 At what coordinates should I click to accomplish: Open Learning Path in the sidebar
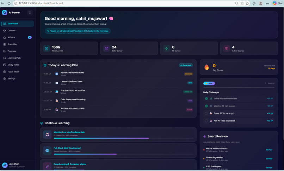coord(17,58)
